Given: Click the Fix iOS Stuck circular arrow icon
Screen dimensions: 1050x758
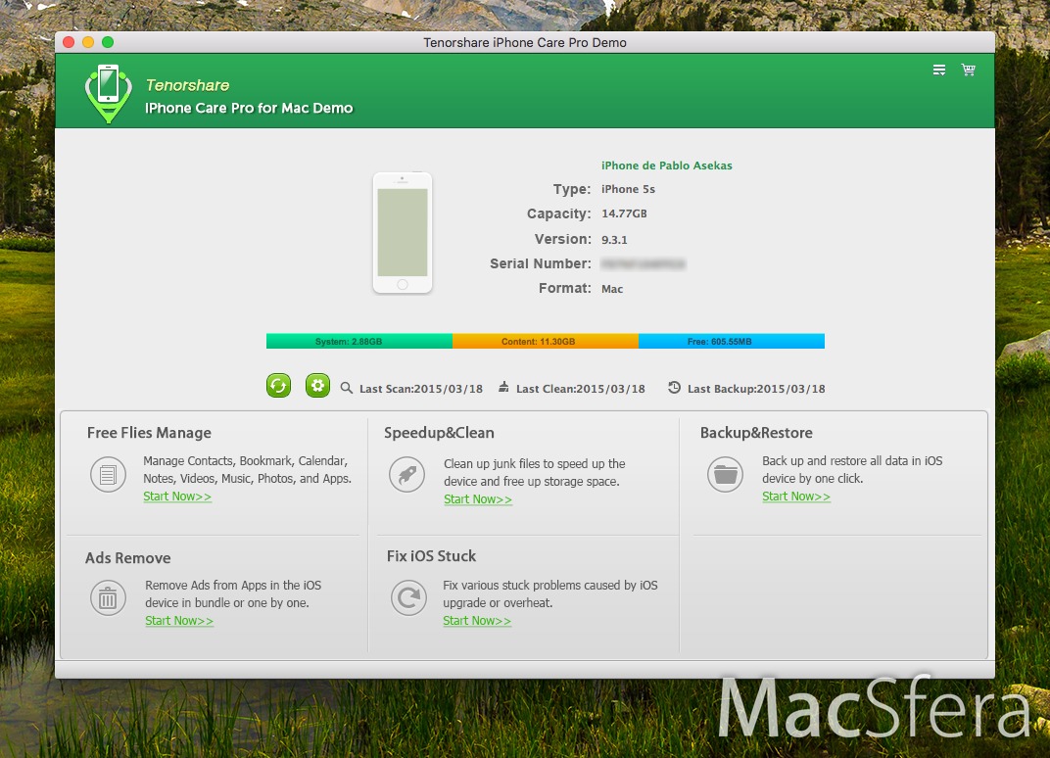Looking at the screenshot, I should pyautogui.click(x=408, y=597).
